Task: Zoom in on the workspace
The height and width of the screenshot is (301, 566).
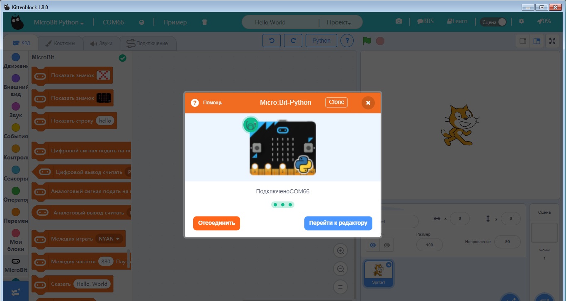Action: (x=340, y=250)
